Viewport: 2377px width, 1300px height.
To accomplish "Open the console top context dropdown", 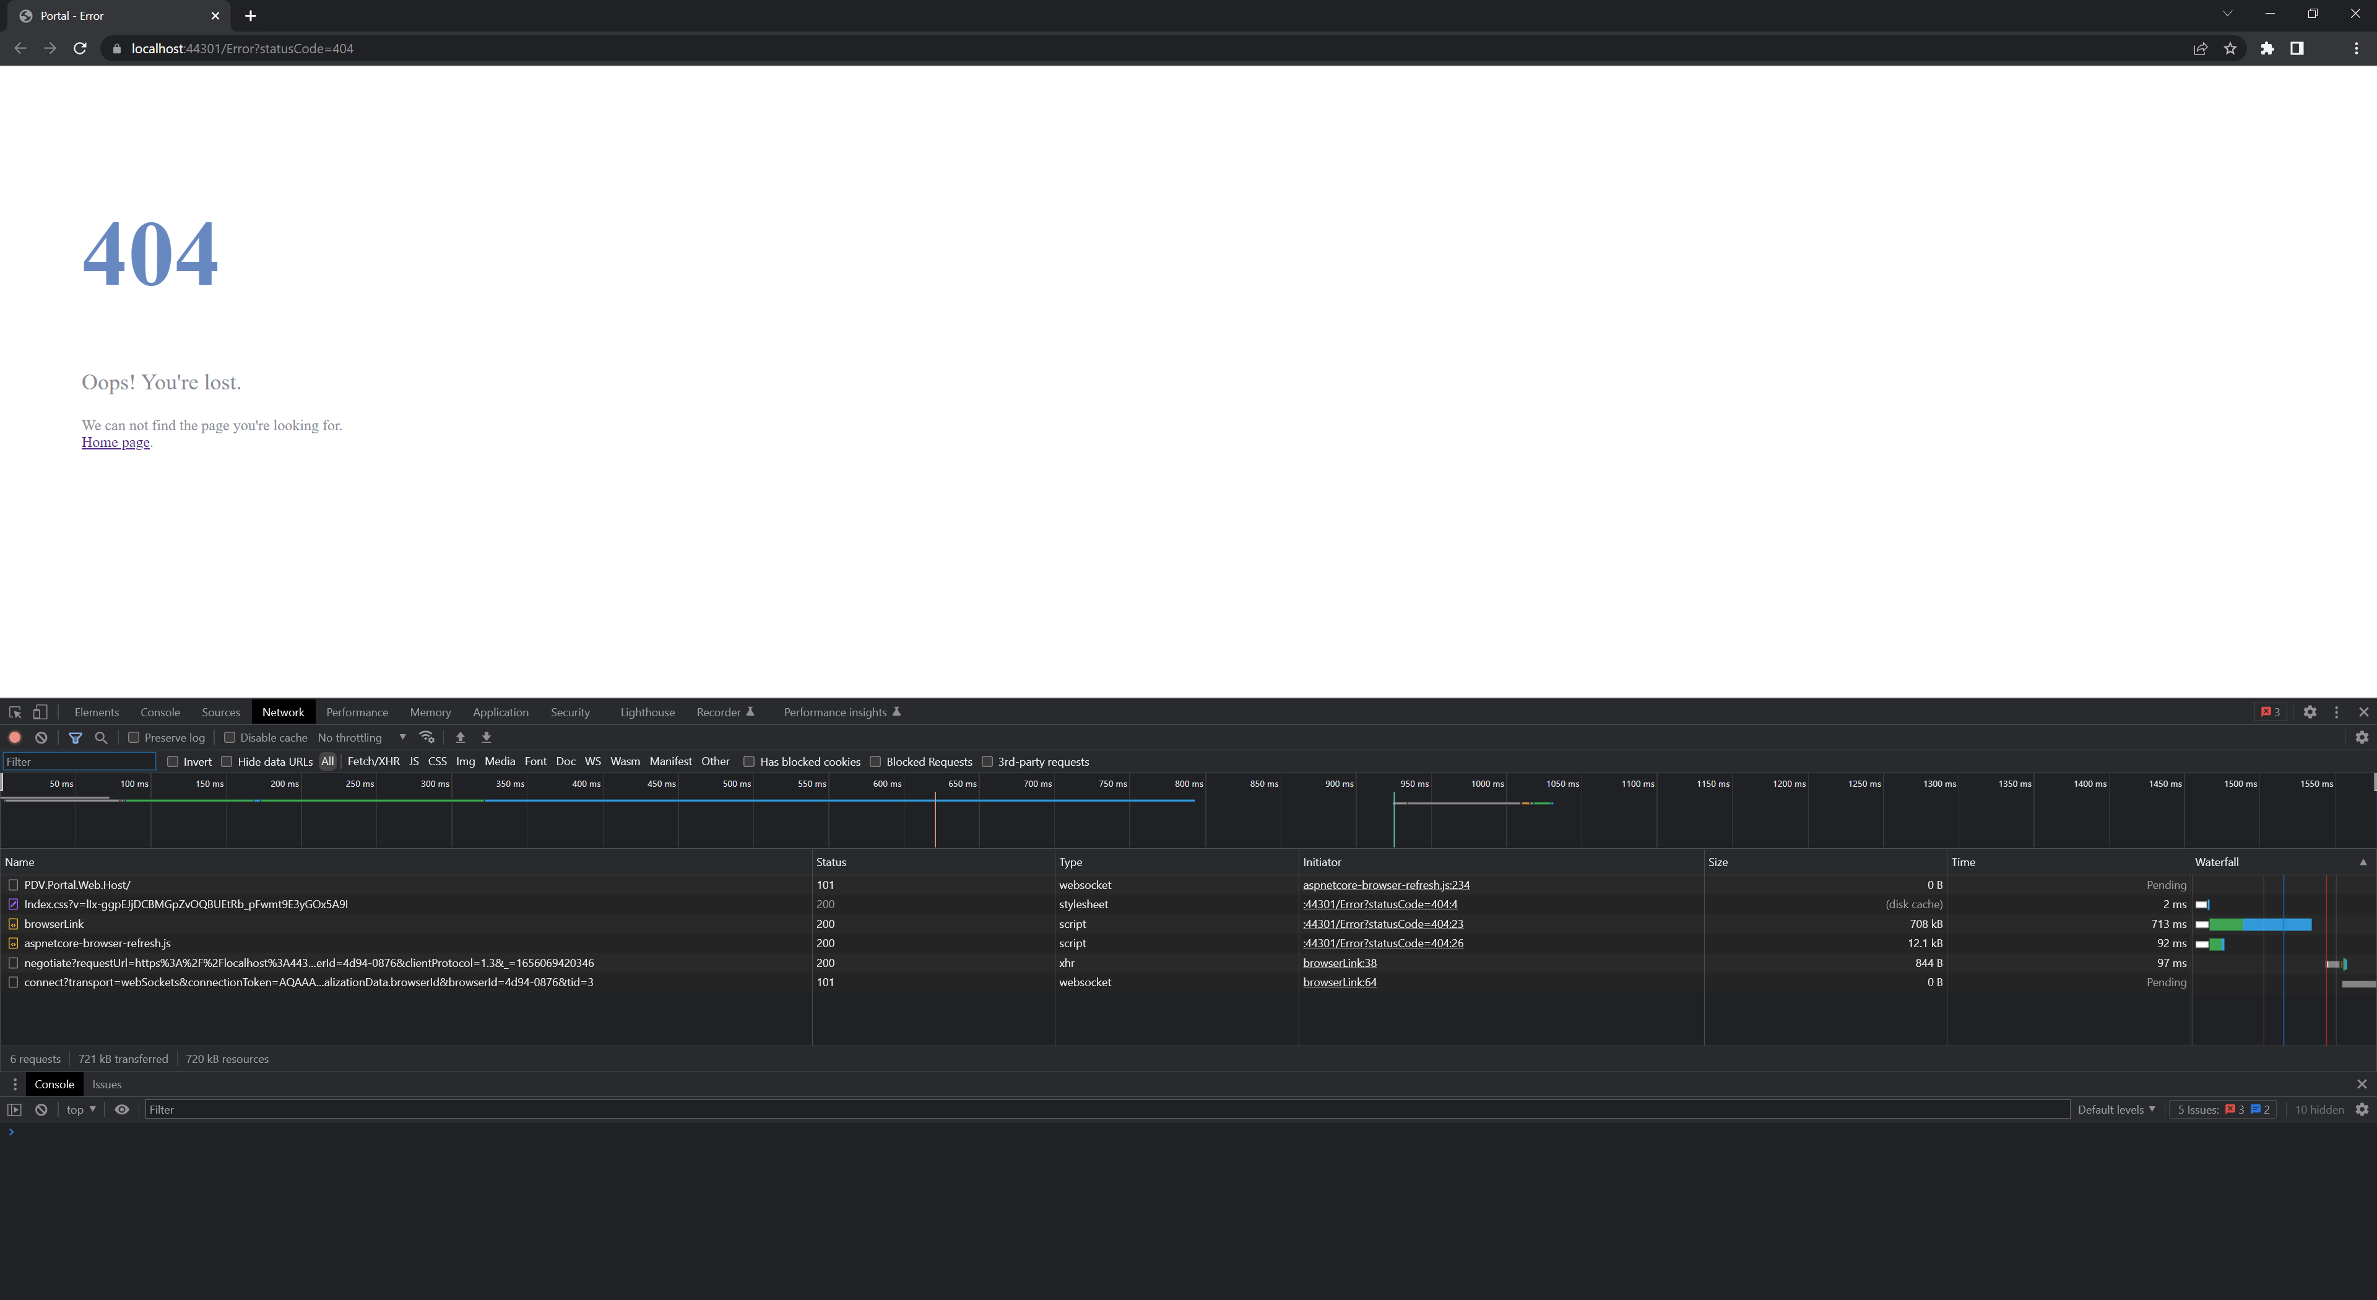I will pos(81,1109).
